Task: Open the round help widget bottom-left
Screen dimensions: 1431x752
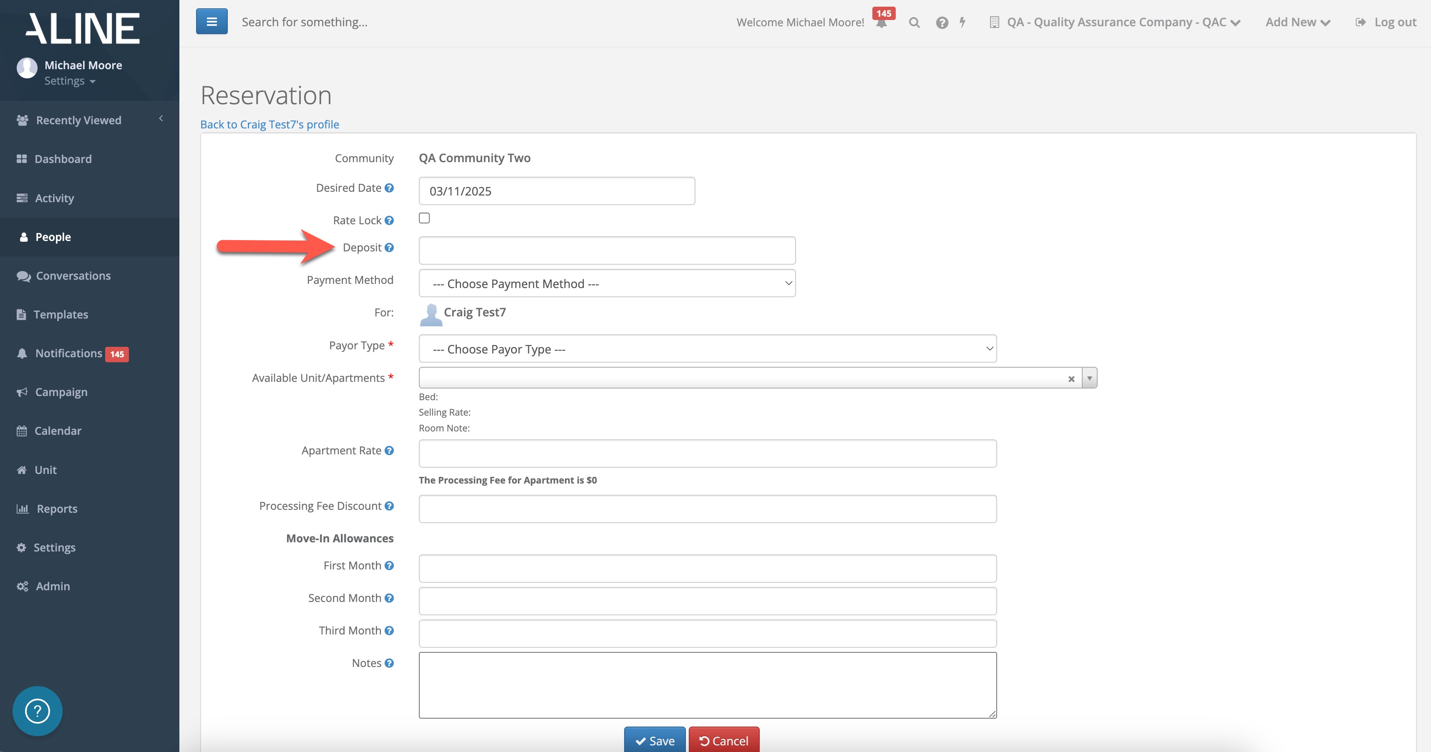Action: point(38,711)
